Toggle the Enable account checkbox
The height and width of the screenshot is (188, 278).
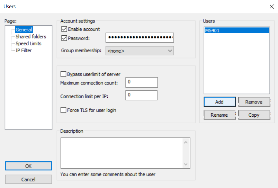[x=64, y=29]
